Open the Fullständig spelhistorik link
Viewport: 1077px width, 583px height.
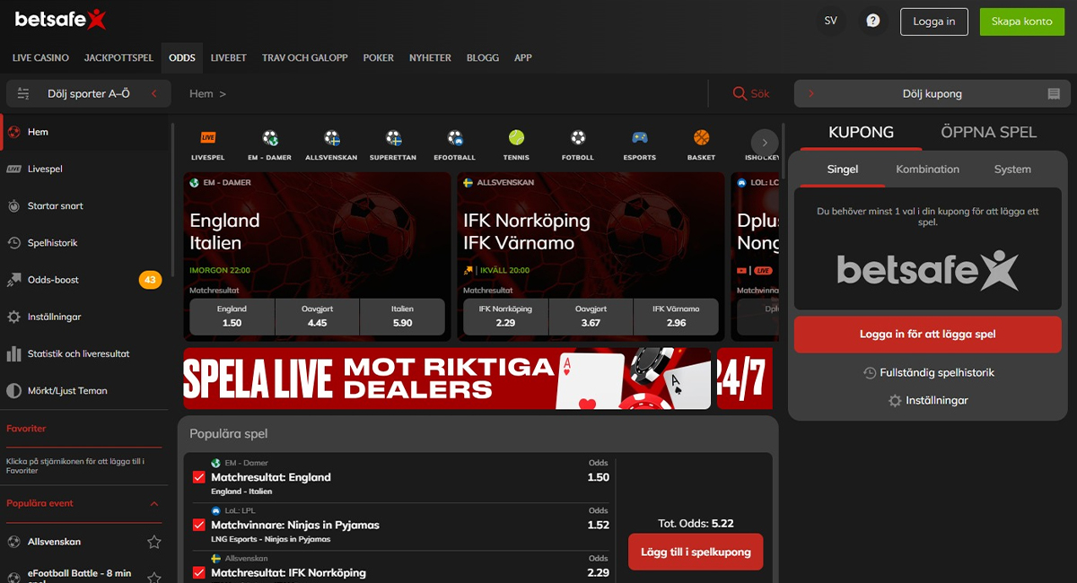937,372
